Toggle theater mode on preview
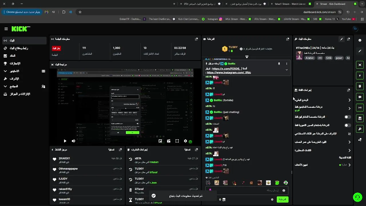Image resolution: width=366 pixels, height=206 pixels. pos(169,141)
